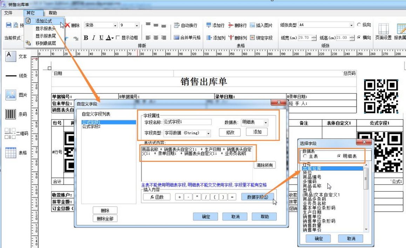Open the 帮助 menu
This screenshot has width=406, height=248.
[53, 13]
